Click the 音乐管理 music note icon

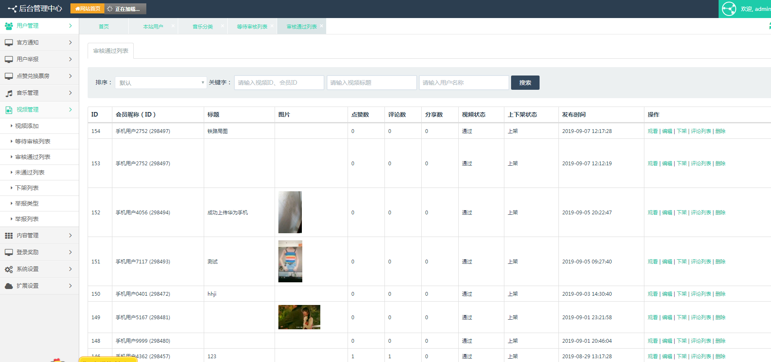pyautogui.click(x=9, y=93)
